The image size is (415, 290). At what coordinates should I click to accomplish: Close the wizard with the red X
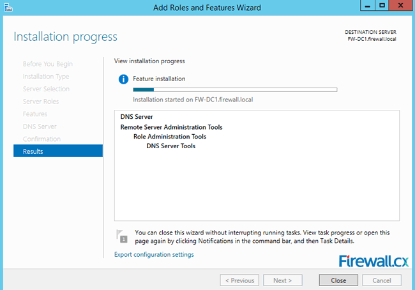pos(400,6)
